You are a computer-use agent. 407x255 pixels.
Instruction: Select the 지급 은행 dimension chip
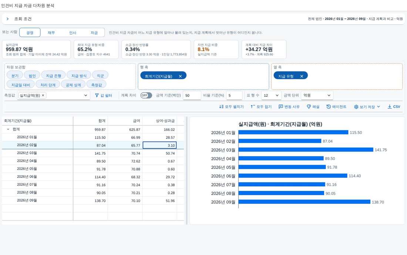(54, 76)
